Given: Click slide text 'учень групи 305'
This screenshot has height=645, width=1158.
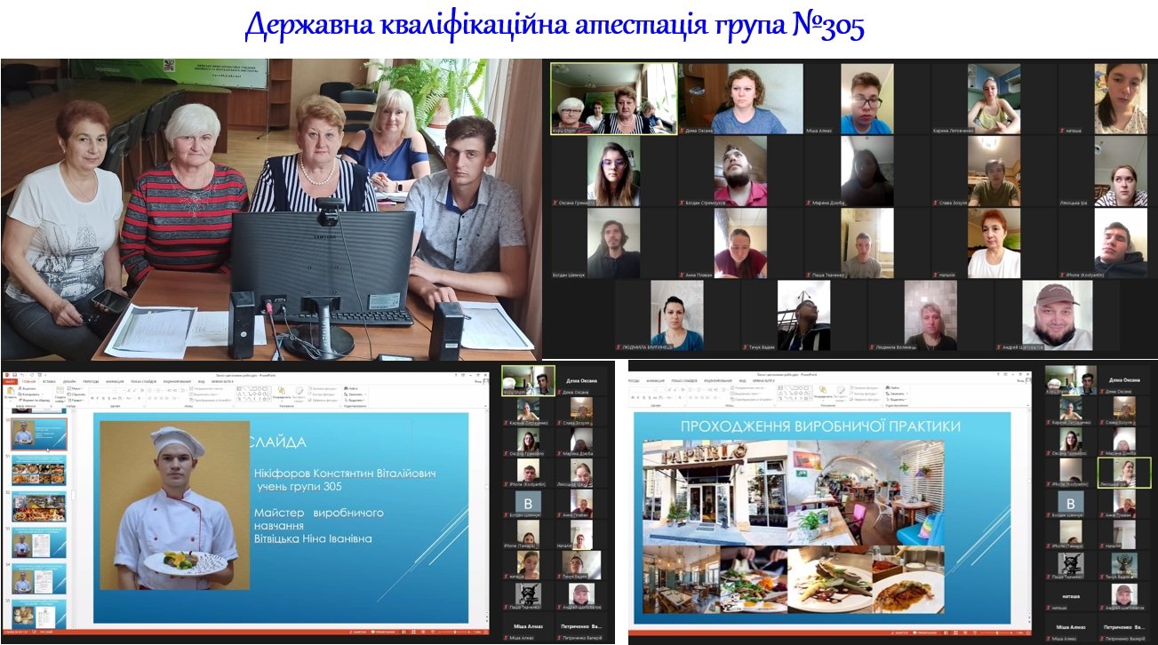Looking at the screenshot, I should [298, 487].
